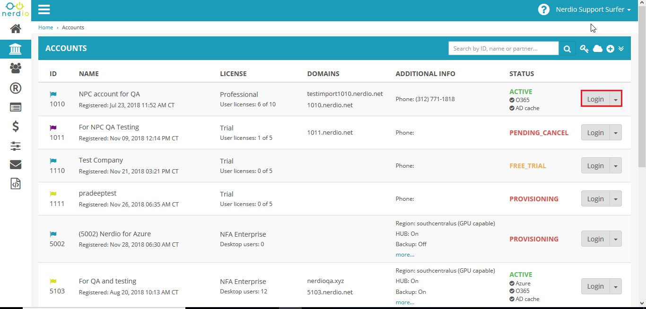Click the purple flag for account 1011
The height and width of the screenshot is (309, 646).
coord(53,128)
